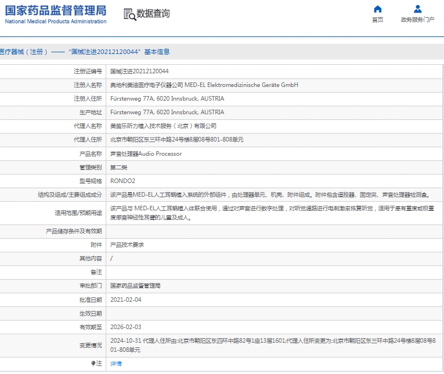Click the 产品名称 row label
The height and width of the screenshot is (374, 444).
pos(90,153)
